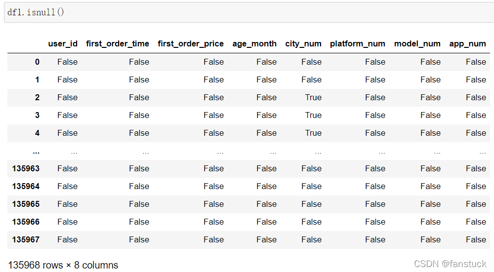Click the age_month False value in row 4
Image resolution: width=494 pixels, height=272 pixels.
tap(267, 133)
